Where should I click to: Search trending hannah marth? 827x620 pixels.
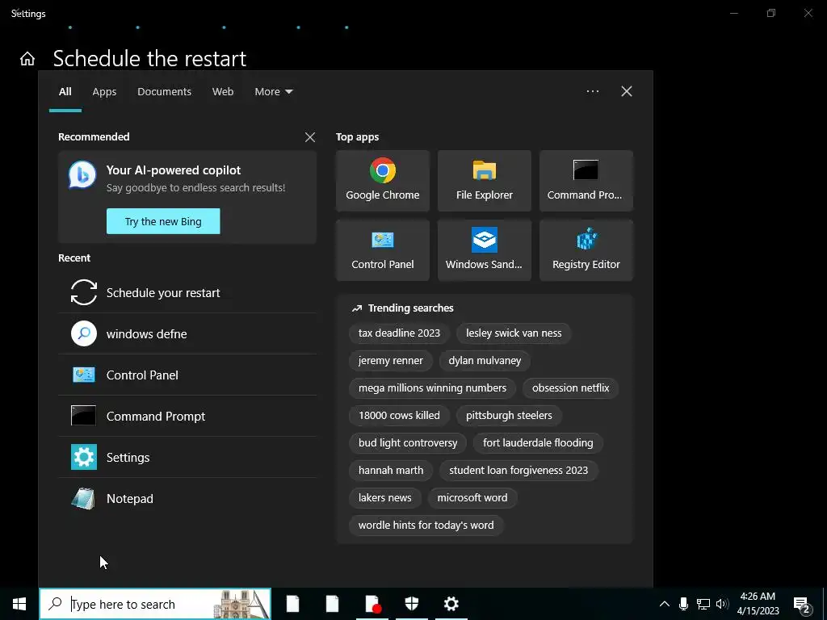[x=391, y=471]
